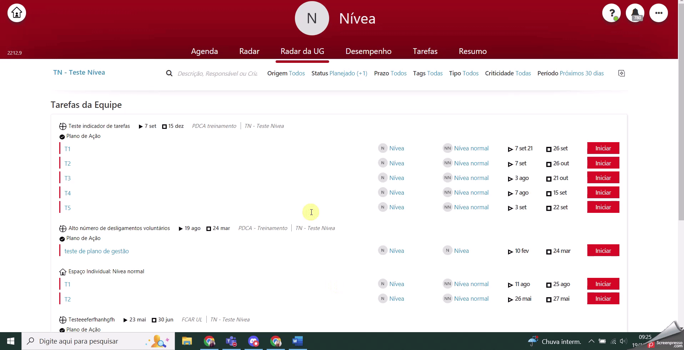This screenshot has height=350, width=684.
Task: Click globe icon of Teste indicador de tarefas
Action: pos(63,126)
